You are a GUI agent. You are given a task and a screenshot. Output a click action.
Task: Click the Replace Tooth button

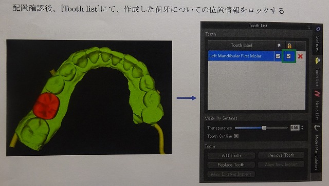pos(231,165)
